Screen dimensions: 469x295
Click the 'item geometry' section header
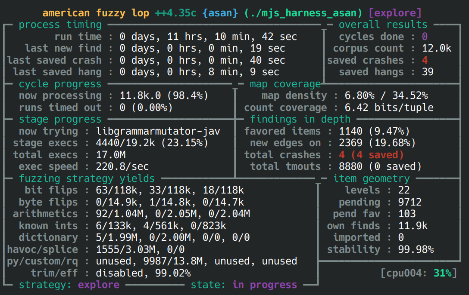pyautogui.click(x=372, y=178)
